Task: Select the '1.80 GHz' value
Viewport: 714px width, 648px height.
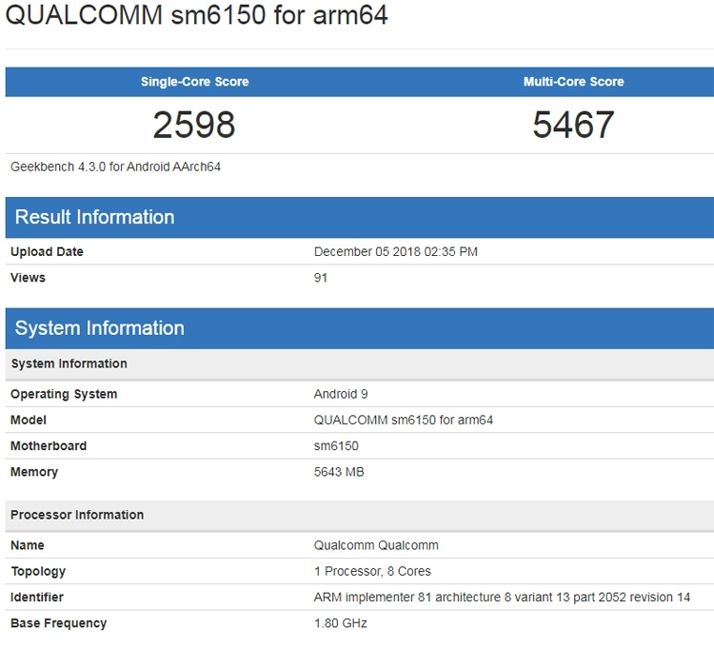Action: click(x=340, y=623)
